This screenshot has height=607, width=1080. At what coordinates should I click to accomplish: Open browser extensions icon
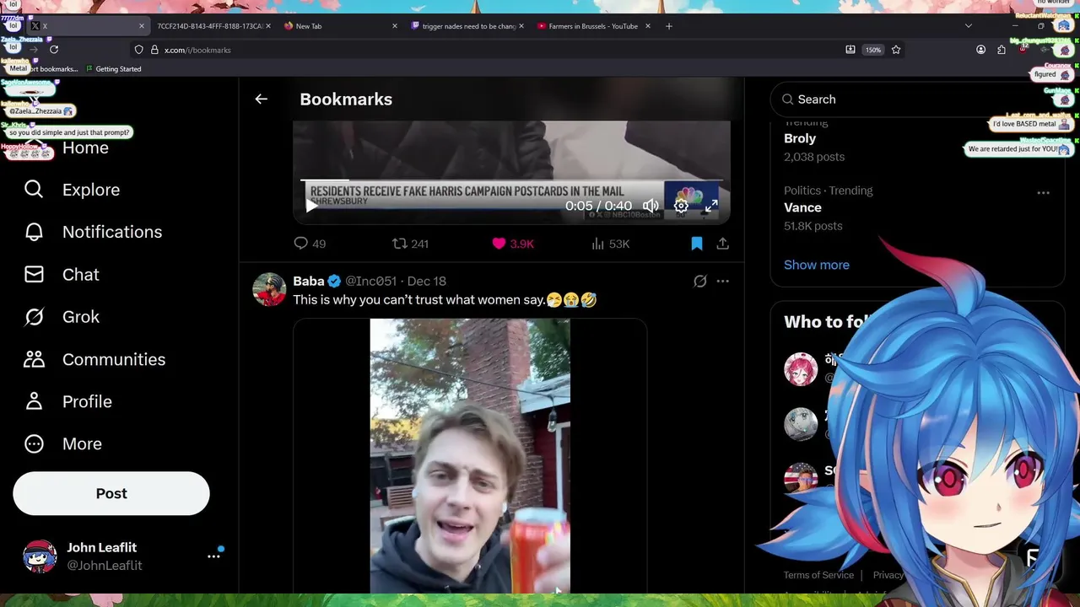(x=1002, y=50)
